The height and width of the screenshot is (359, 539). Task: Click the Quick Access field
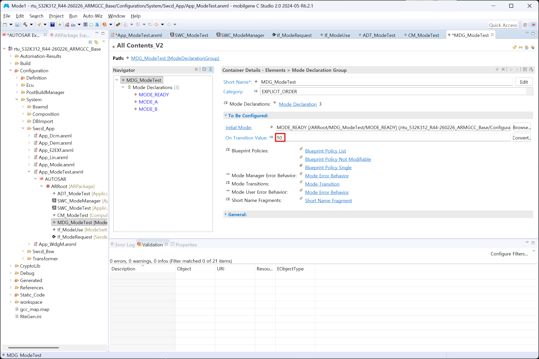point(503,25)
